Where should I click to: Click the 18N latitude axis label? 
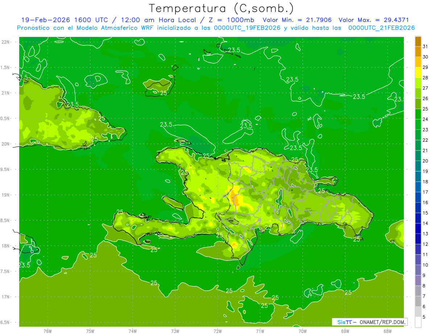[x=6, y=246]
